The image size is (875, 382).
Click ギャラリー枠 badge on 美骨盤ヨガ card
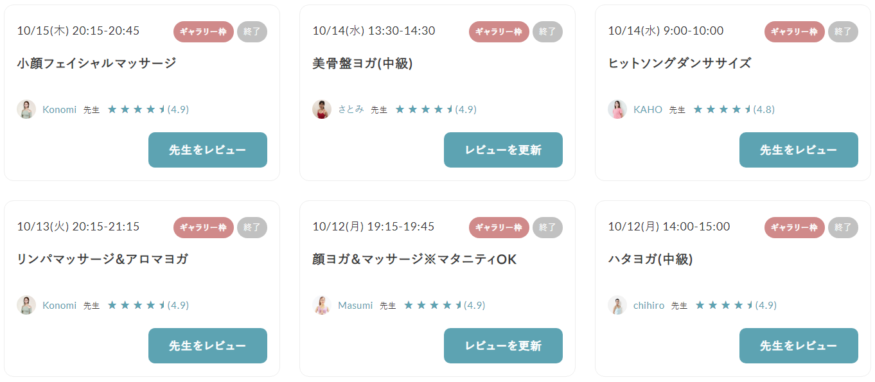(499, 31)
